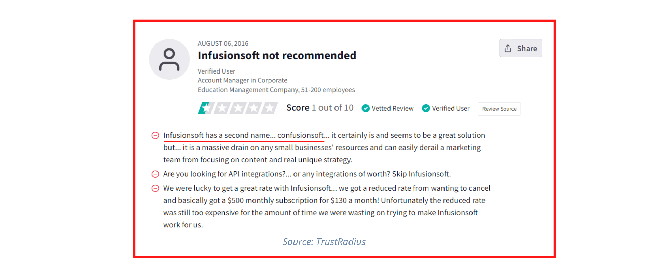Click the fourth gray rating star
Viewport: 656px width, 279px height.
(254, 108)
